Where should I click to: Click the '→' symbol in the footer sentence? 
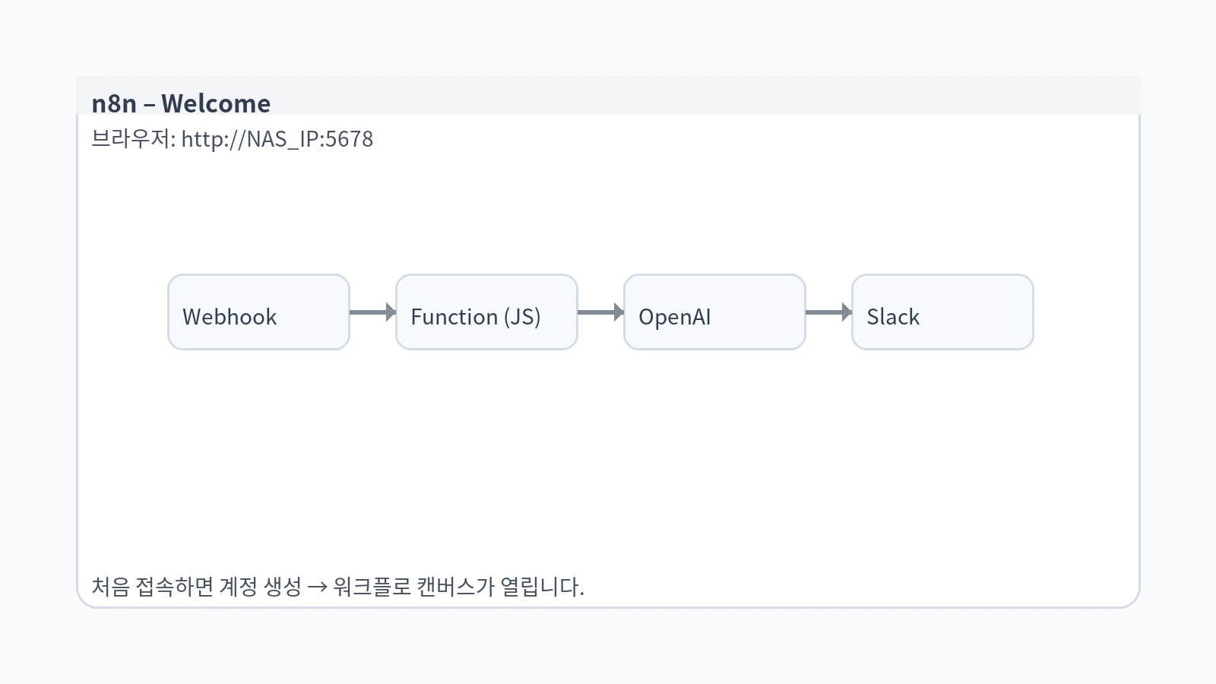point(318,587)
